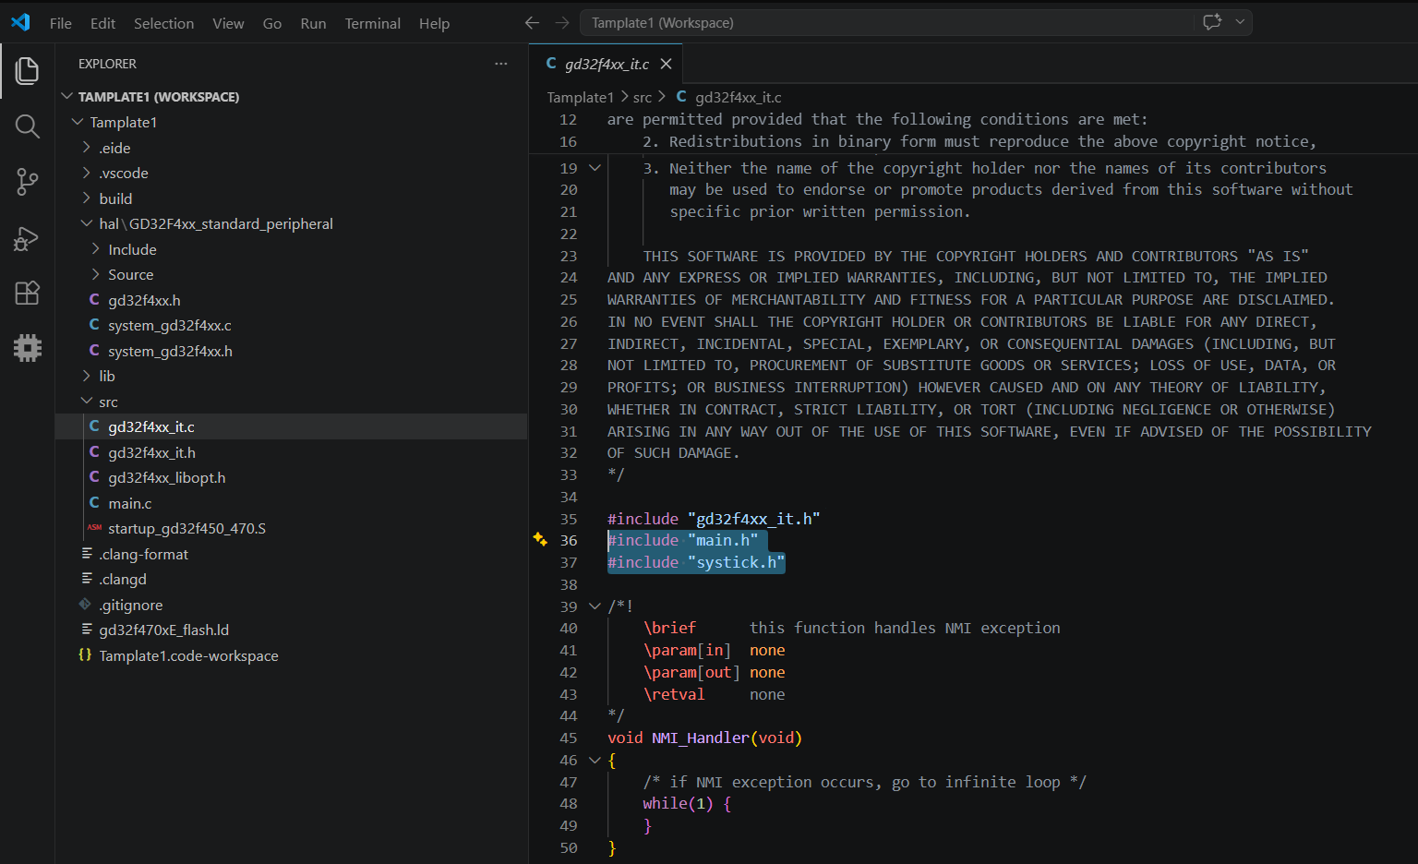Open the Extensions view icon

tap(27, 293)
